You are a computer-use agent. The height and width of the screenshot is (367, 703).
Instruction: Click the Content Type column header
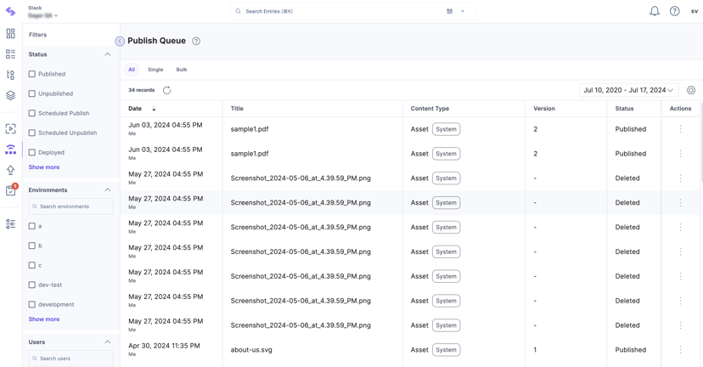point(430,109)
